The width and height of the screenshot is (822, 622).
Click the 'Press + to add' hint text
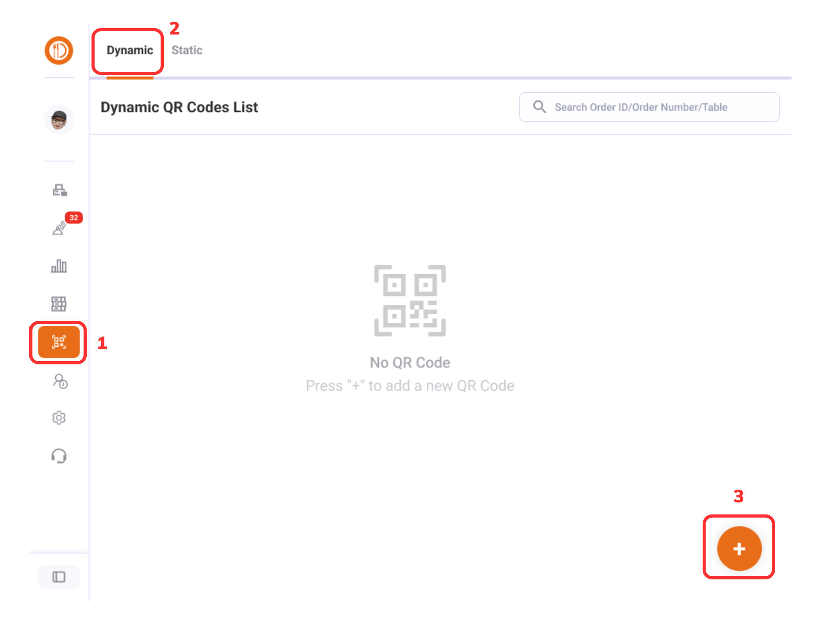(410, 386)
